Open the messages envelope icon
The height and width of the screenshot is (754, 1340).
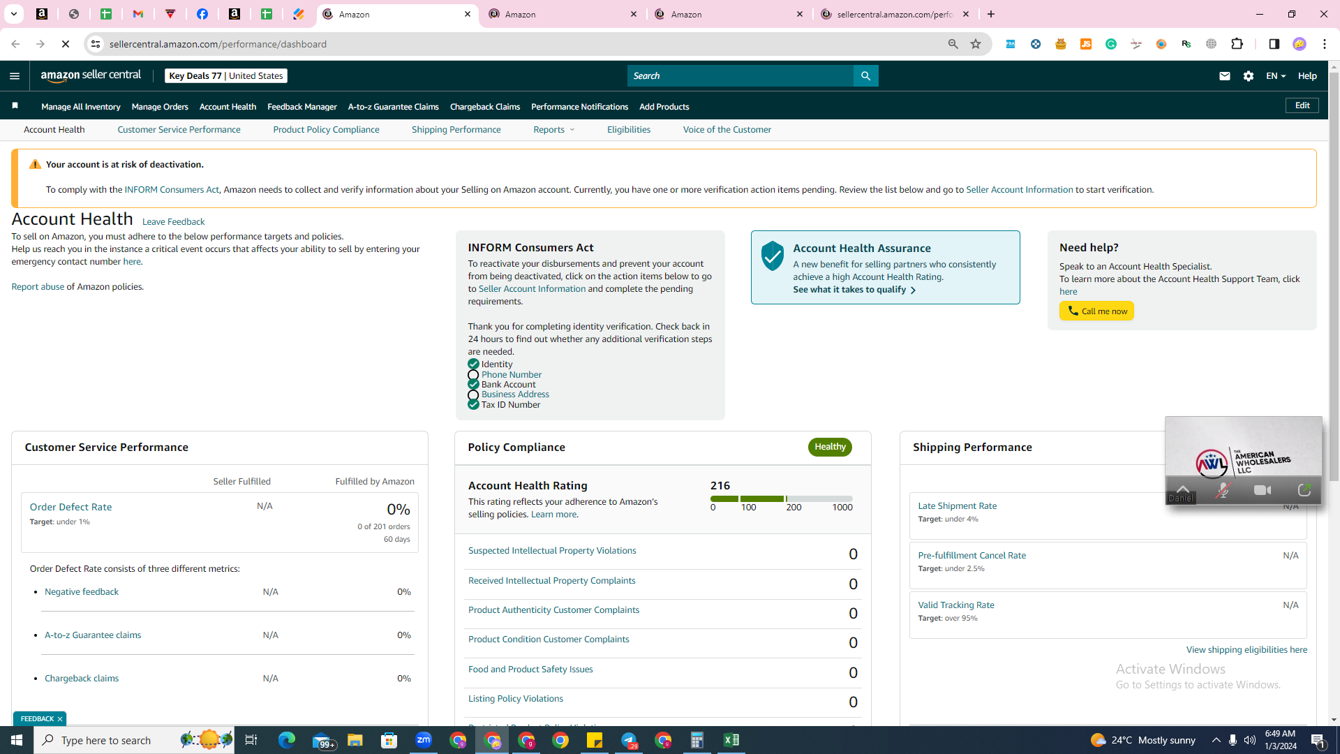click(1224, 76)
